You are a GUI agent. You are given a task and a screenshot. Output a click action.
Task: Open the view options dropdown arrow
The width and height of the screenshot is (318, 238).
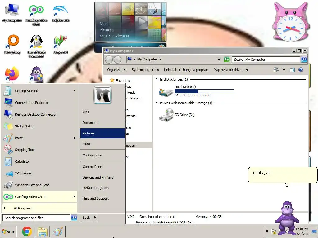pos(284,70)
